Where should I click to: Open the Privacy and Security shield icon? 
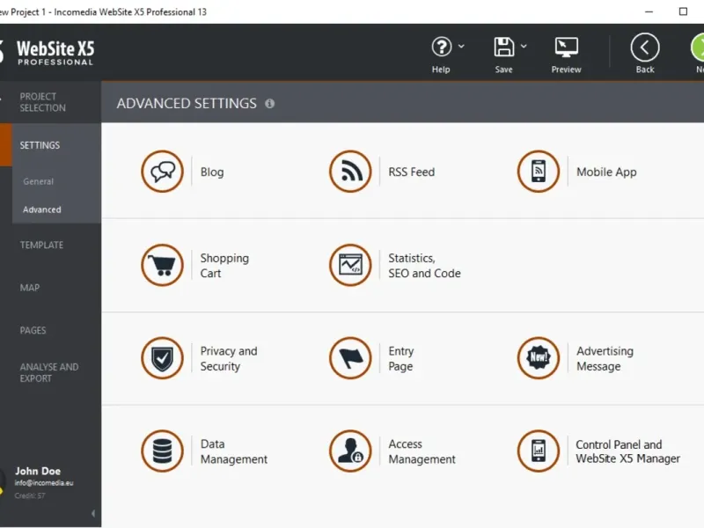click(162, 358)
